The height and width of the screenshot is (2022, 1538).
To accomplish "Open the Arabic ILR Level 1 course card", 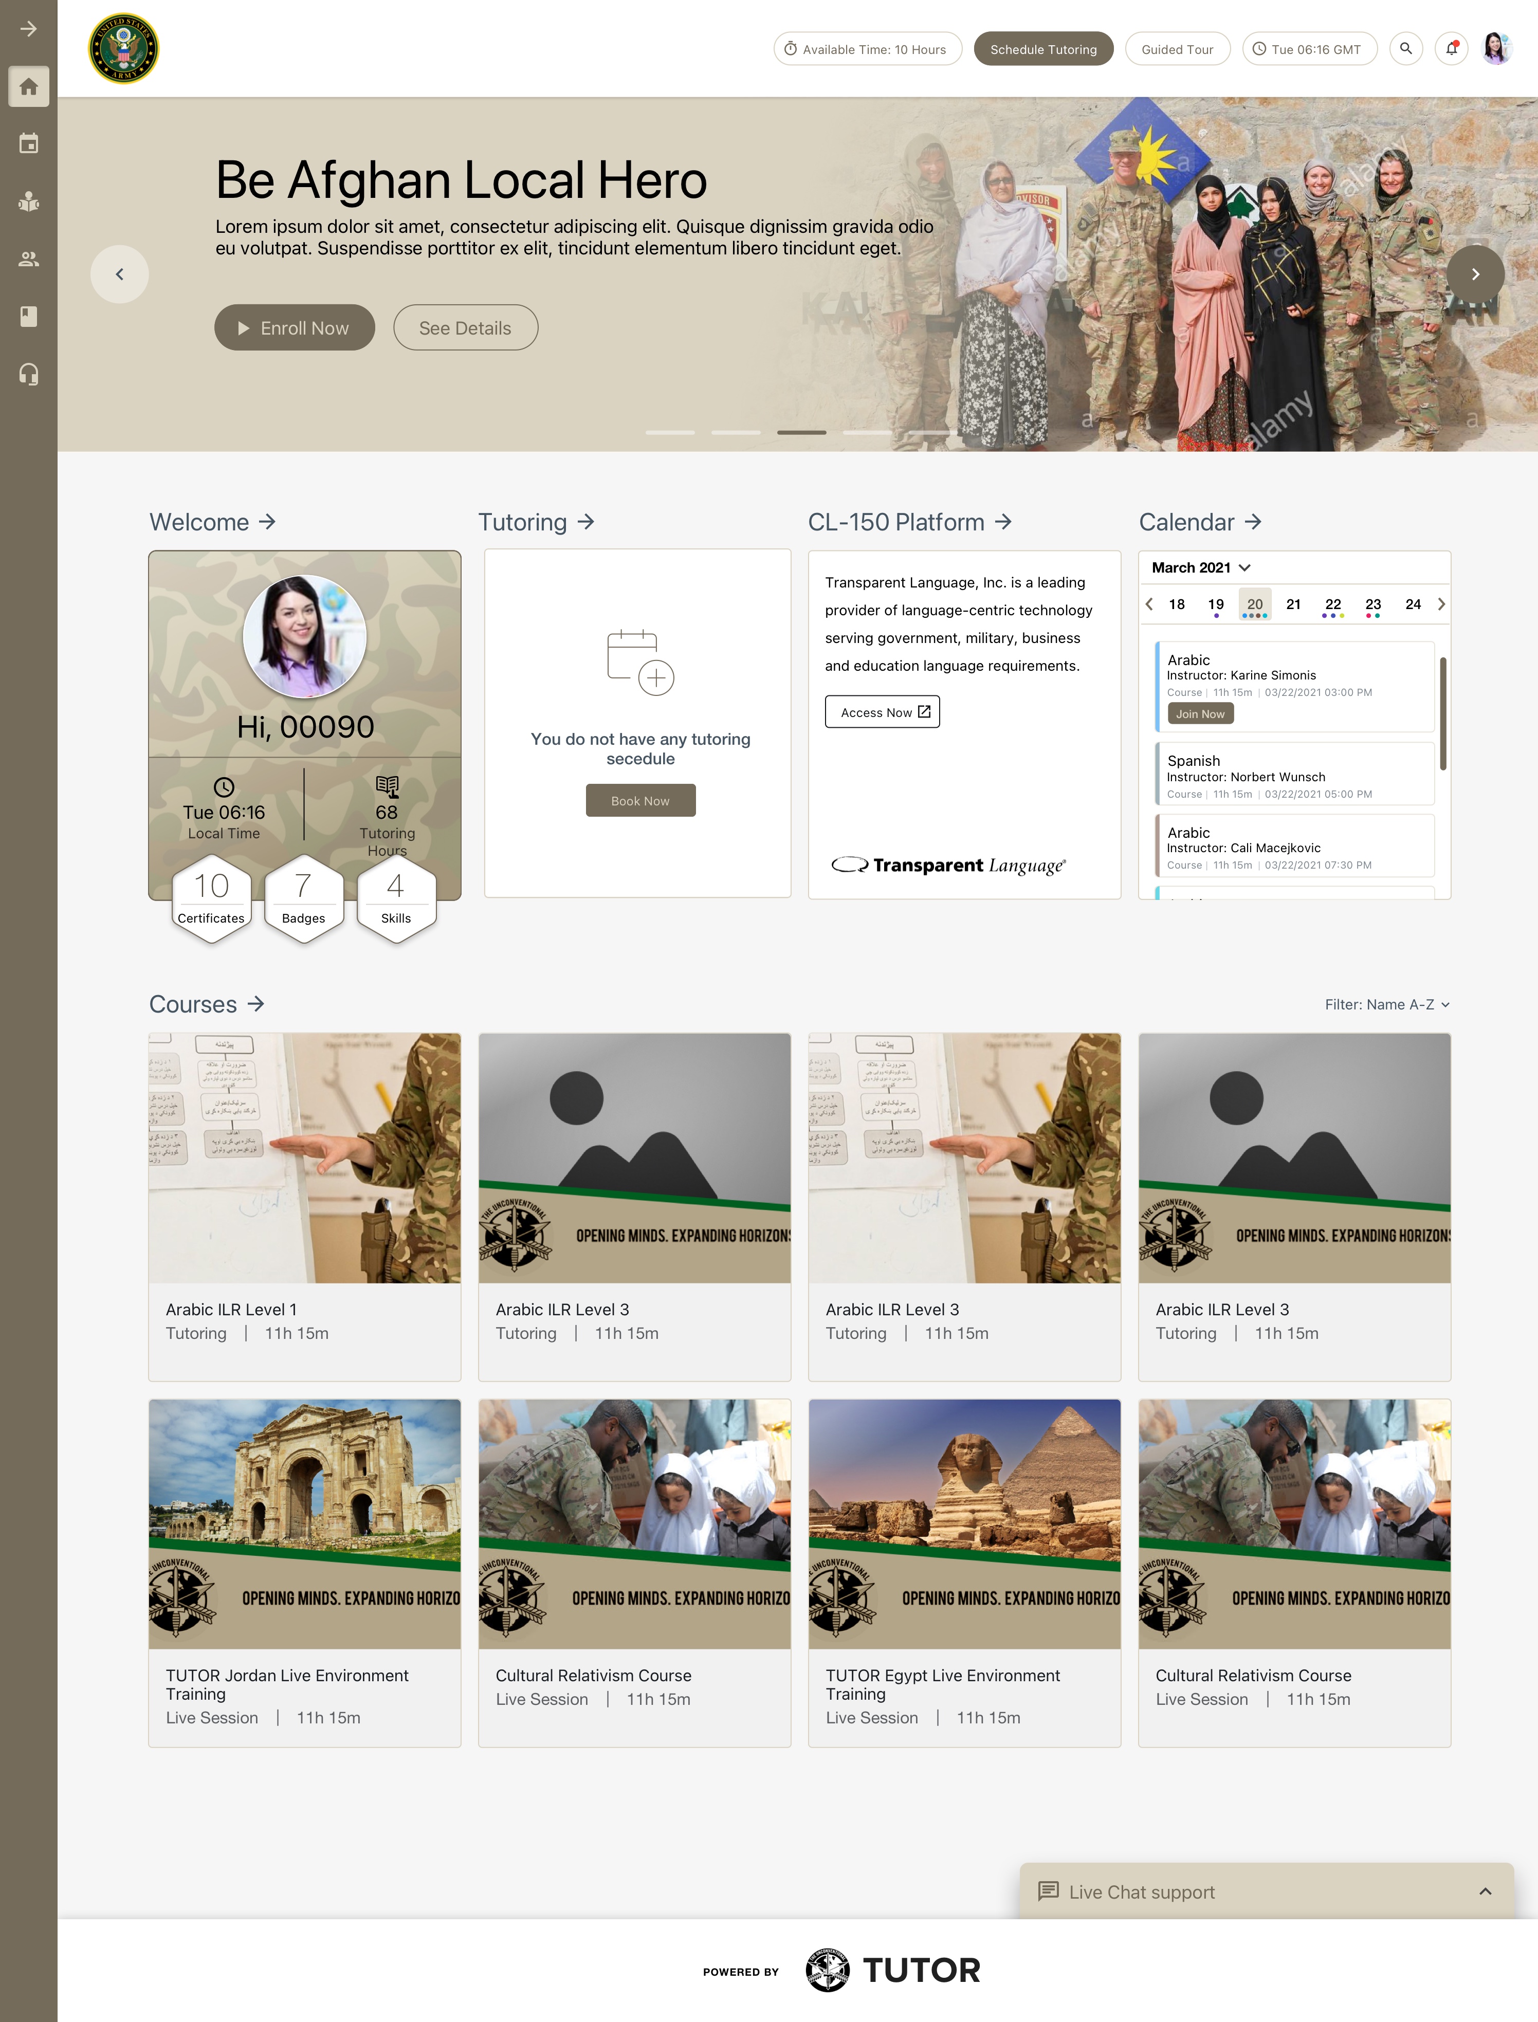I will [x=305, y=1206].
